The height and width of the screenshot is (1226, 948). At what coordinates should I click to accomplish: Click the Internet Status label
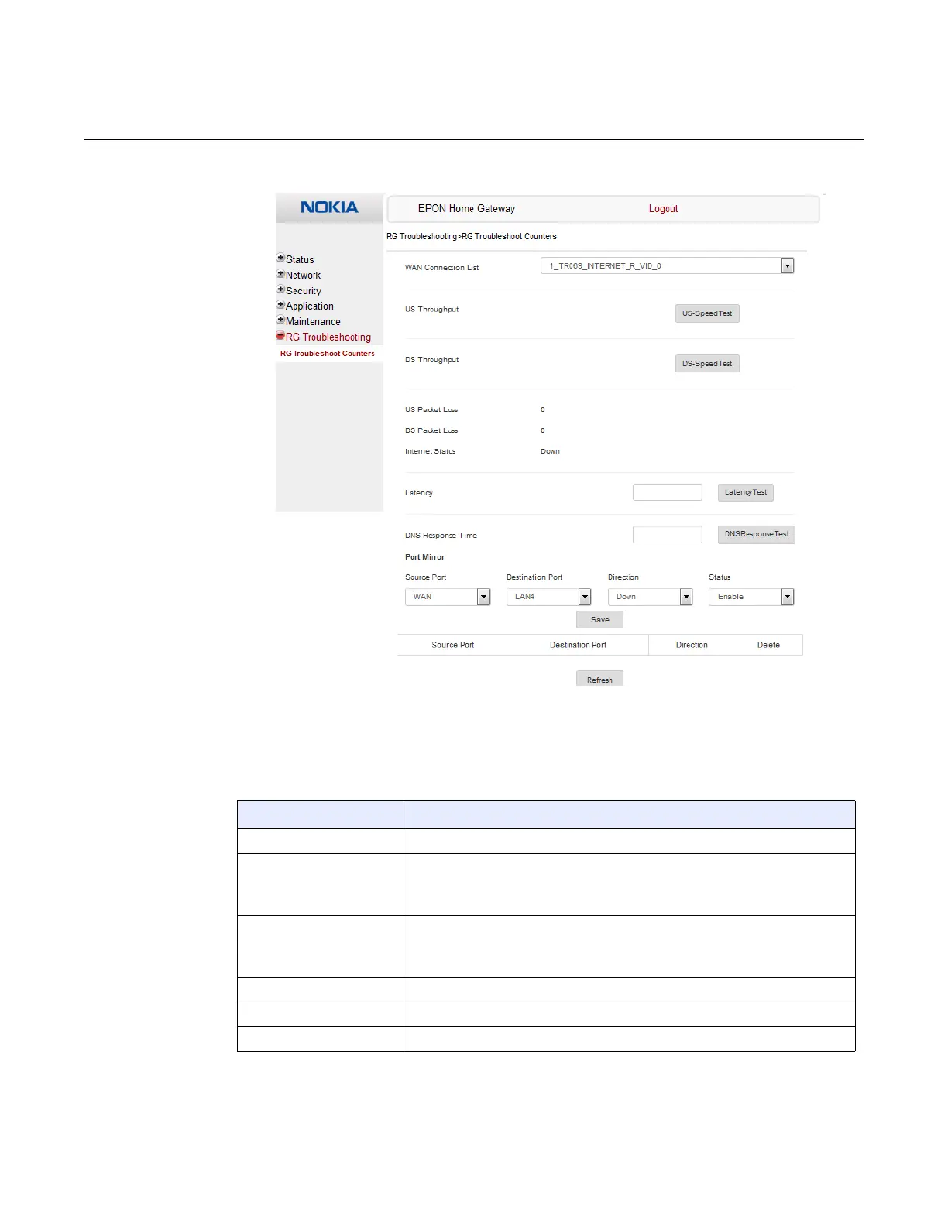tap(430, 451)
